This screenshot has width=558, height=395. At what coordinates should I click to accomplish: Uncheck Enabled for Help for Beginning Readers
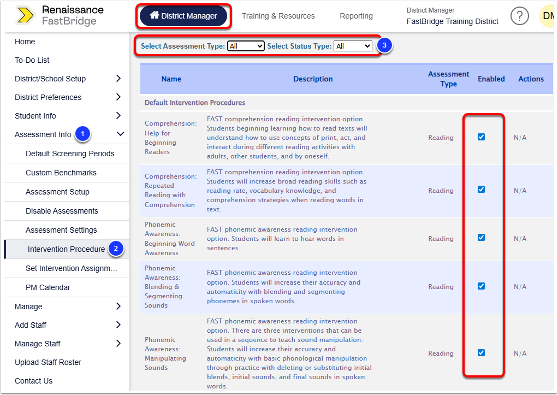(x=481, y=137)
